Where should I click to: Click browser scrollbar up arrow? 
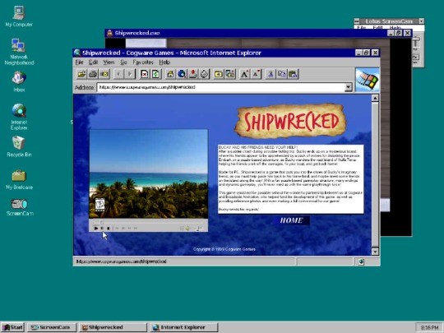coord(375,99)
